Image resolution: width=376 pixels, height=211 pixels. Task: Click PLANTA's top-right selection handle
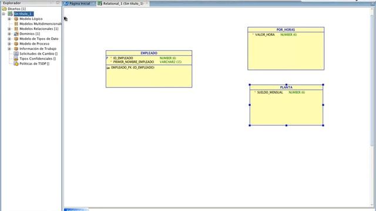coord(323,84)
